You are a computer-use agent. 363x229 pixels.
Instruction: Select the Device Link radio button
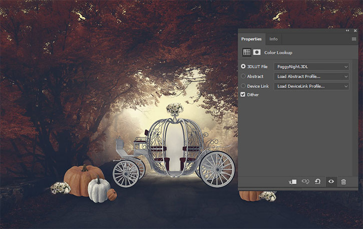[243, 86]
